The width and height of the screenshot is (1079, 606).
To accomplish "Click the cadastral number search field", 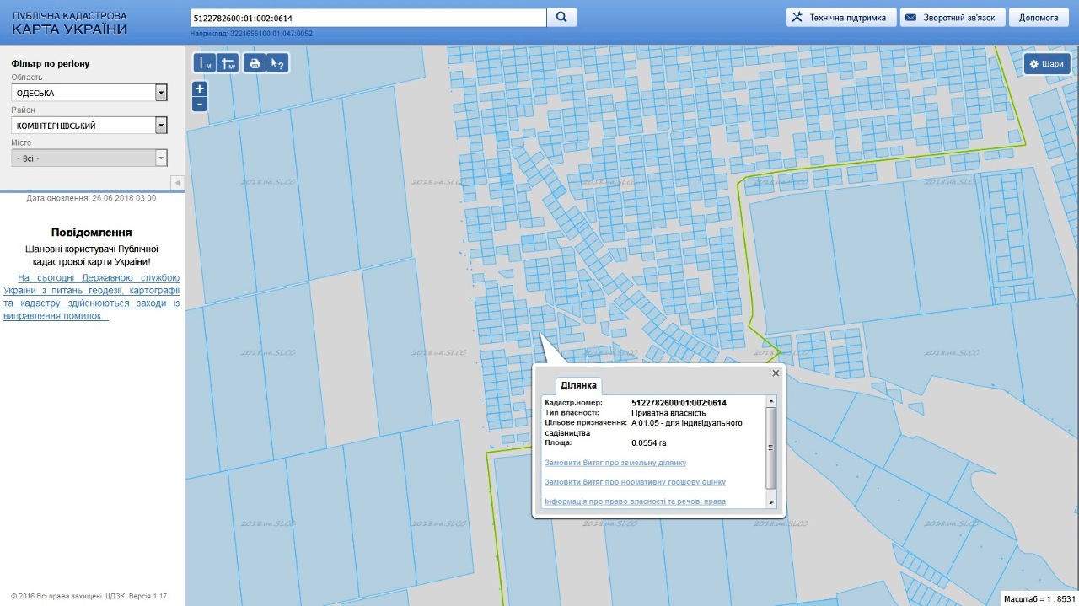I will tap(369, 18).
